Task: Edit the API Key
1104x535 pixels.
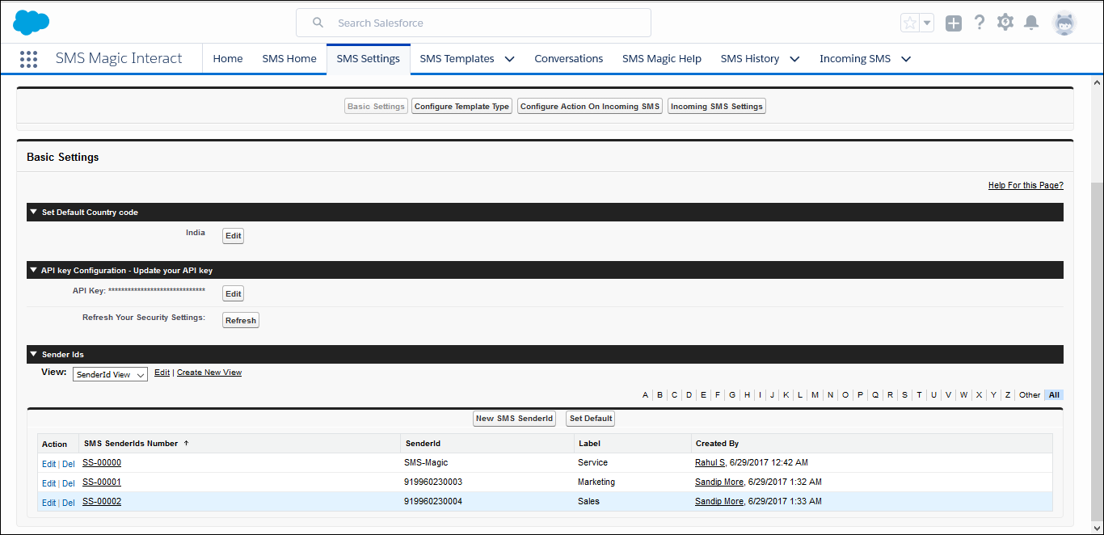Action: click(234, 294)
